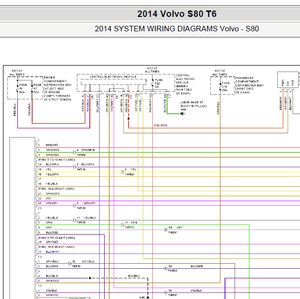Screen dimensions: 300x299
Task: Click the "11 GRN" splice connector label
Action: 131,223
